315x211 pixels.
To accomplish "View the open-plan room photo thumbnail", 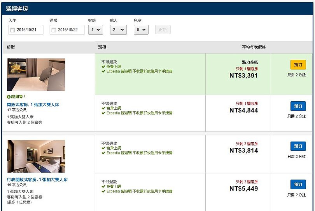I will point(36,74).
